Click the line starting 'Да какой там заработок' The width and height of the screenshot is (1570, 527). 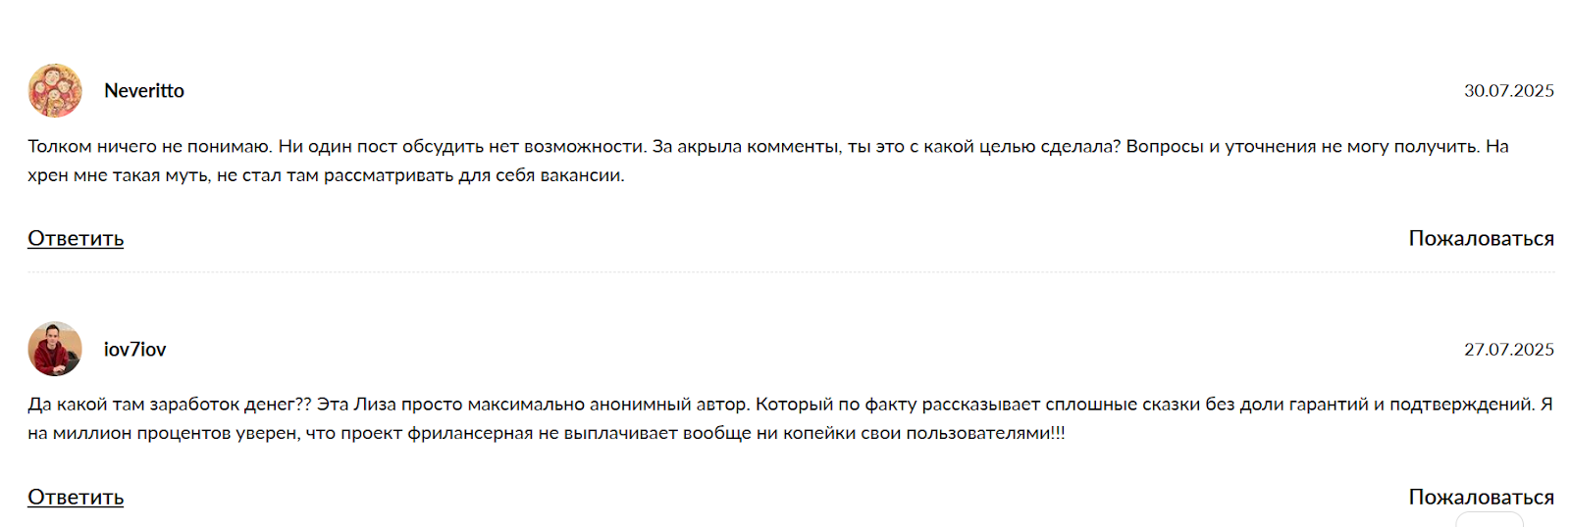(790, 404)
